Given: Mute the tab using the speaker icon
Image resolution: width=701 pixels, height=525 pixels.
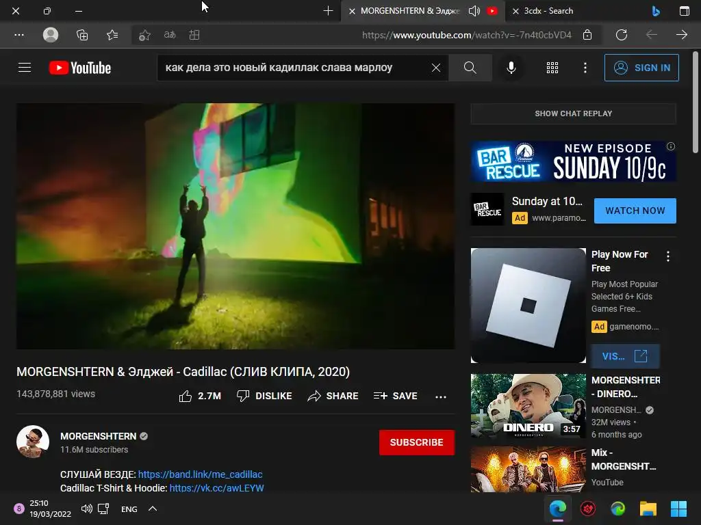Looking at the screenshot, I should (474, 11).
